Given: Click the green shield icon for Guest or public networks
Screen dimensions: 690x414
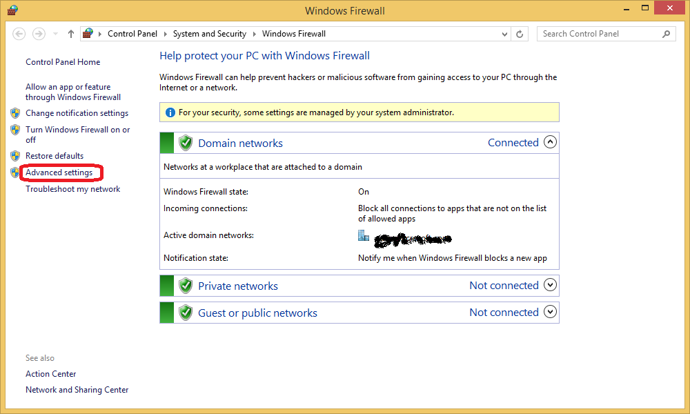Looking at the screenshot, I should [186, 313].
